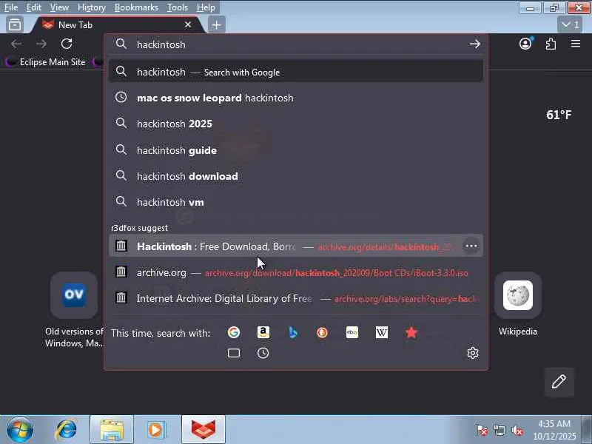Reload the current page

point(67,44)
